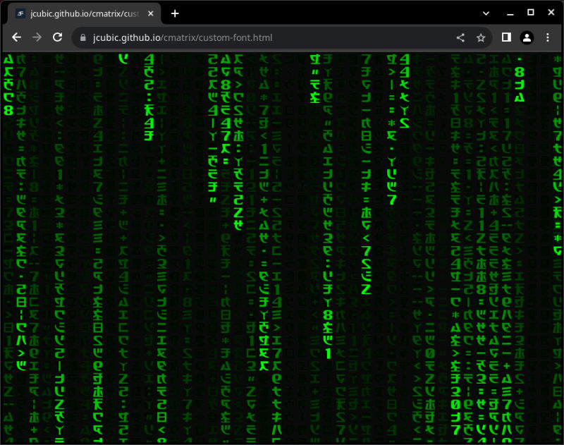
Task: Share this page from the address bar
Action: pos(460,38)
